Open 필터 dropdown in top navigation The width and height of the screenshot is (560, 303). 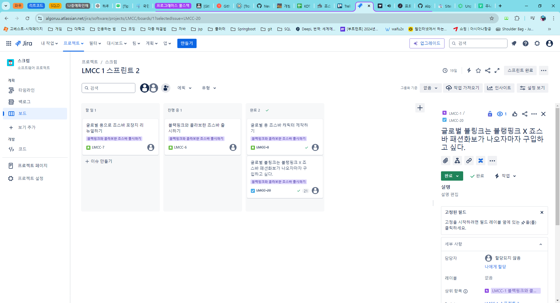pos(95,43)
